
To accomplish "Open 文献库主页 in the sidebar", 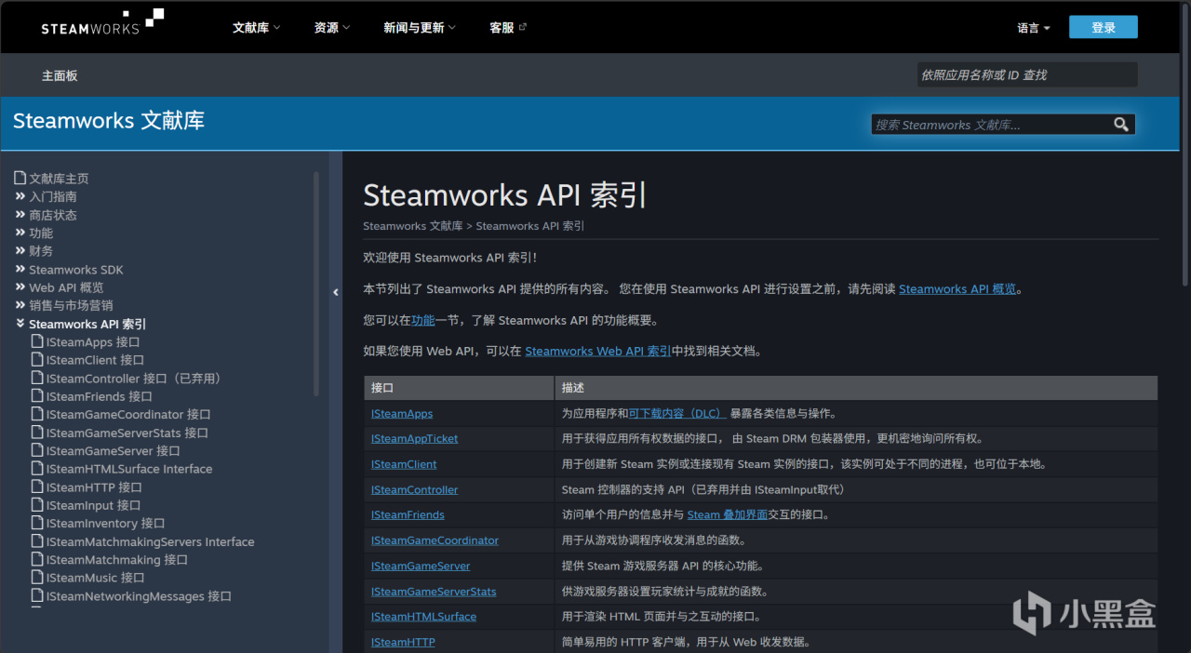I will coord(59,178).
